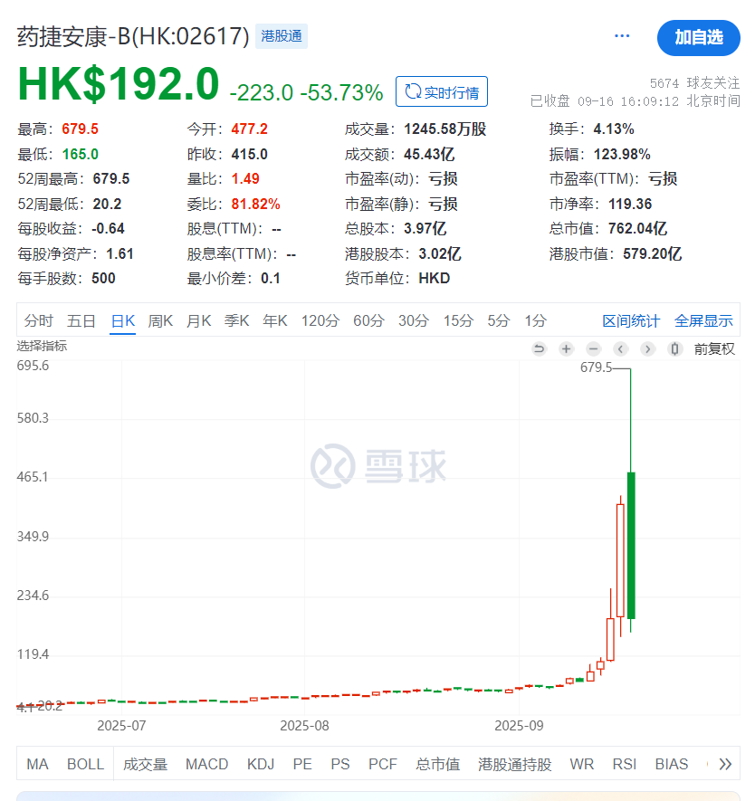Select the 年K chart tab
Viewport: 755px width, 801px height.
[x=275, y=320]
